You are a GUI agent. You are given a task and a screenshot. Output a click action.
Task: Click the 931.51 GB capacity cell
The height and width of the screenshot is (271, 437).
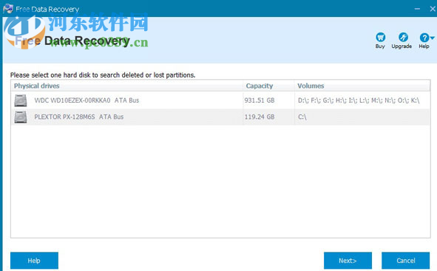[x=260, y=100]
